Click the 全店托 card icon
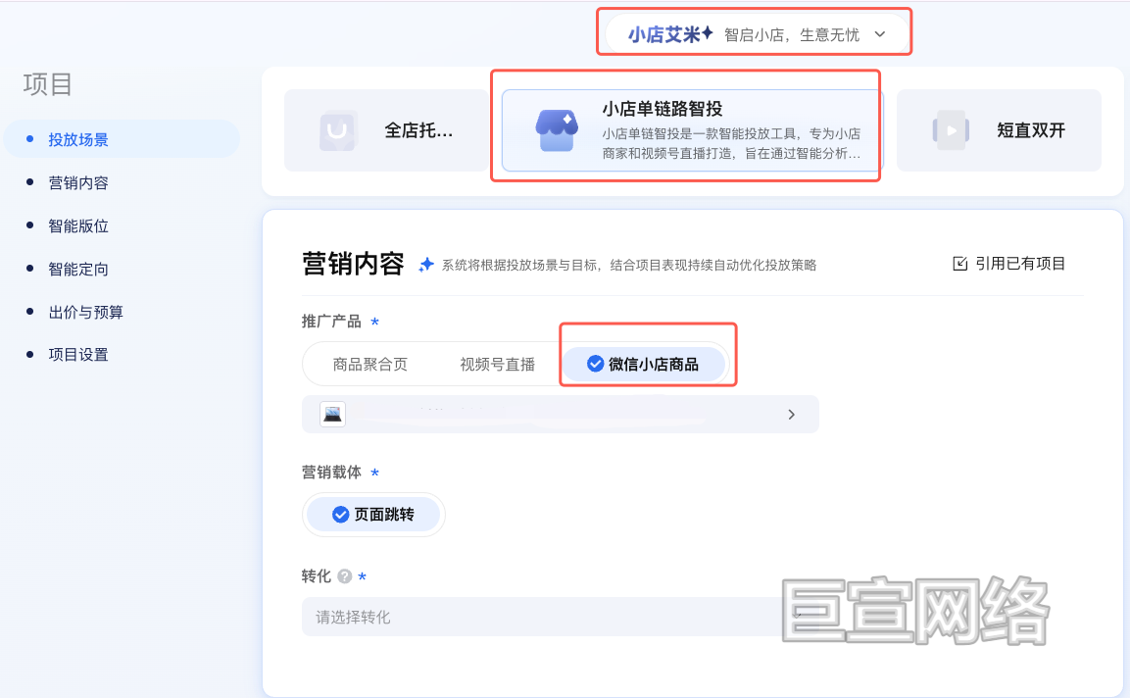This screenshot has width=1130, height=698. [x=337, y=130]
